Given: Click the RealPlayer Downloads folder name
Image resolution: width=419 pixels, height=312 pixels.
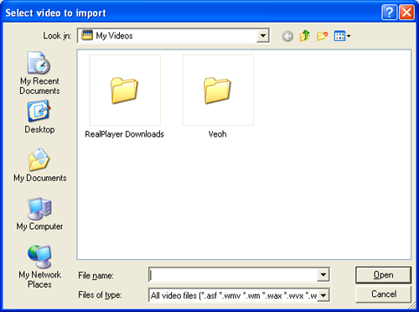Looking at the screenshot, I should [x=125, y=134].
